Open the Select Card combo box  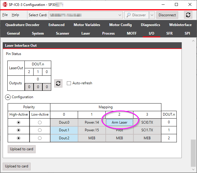click(86, 15)
